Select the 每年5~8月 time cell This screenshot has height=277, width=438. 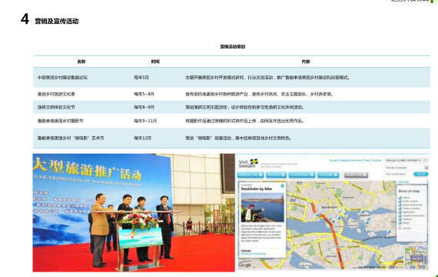(144, 94)
